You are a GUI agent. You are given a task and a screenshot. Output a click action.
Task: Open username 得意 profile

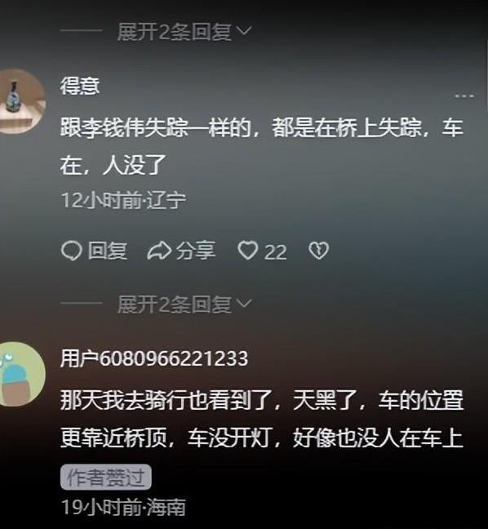80,86
